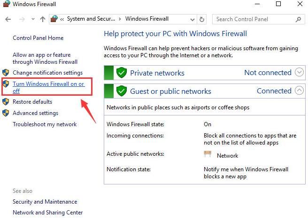The width and height of the screenshot is (308, 221).
Task: Expand the Private networks section chevron
Action: (300, 72)
